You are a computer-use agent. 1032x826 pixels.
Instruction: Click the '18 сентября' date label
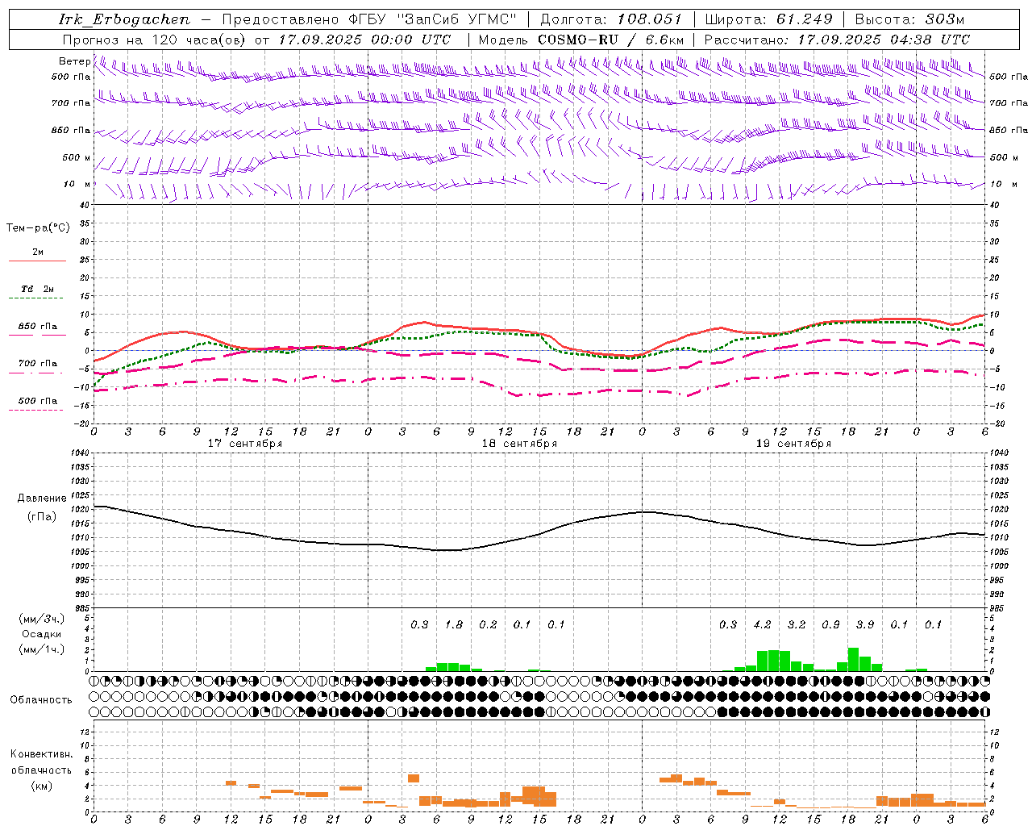519,444
